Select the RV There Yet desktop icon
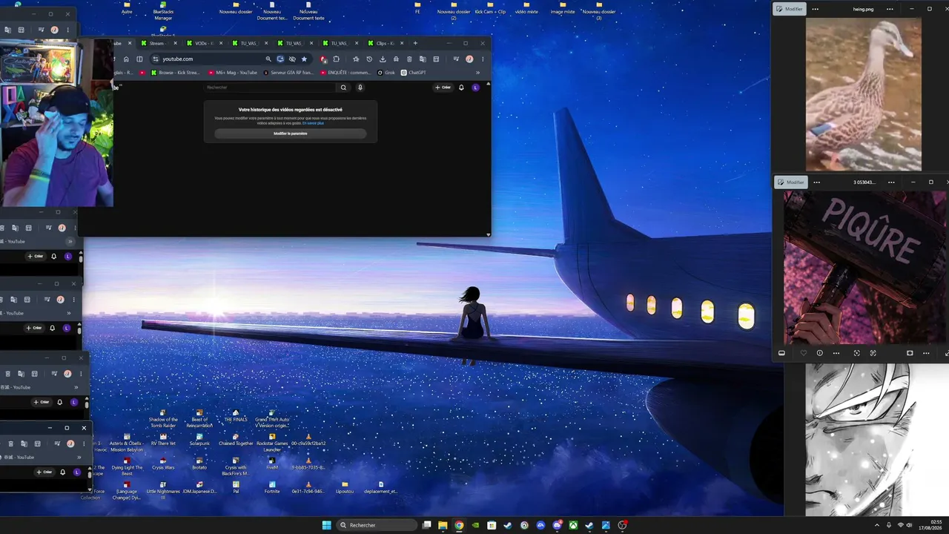The width and height of the screenshot is (949, 534). [x=163, y=440]
